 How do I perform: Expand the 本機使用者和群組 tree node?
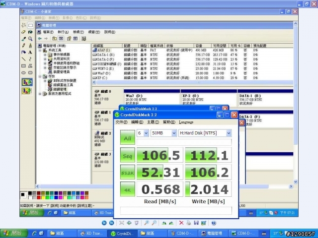45,63
